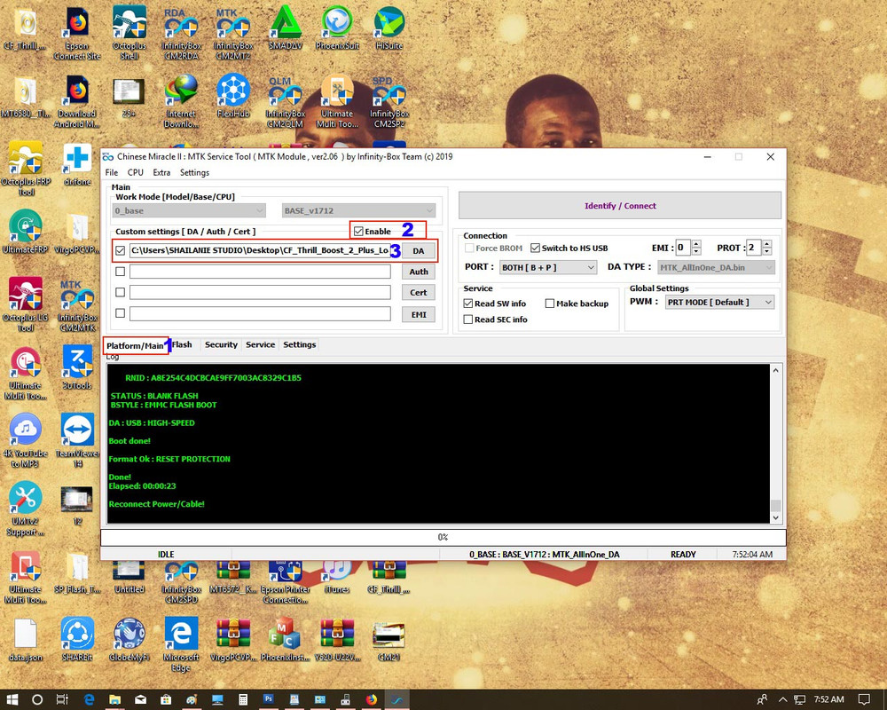
Task: Decrease the PROT value with down arrow
Action: point(766,251)
